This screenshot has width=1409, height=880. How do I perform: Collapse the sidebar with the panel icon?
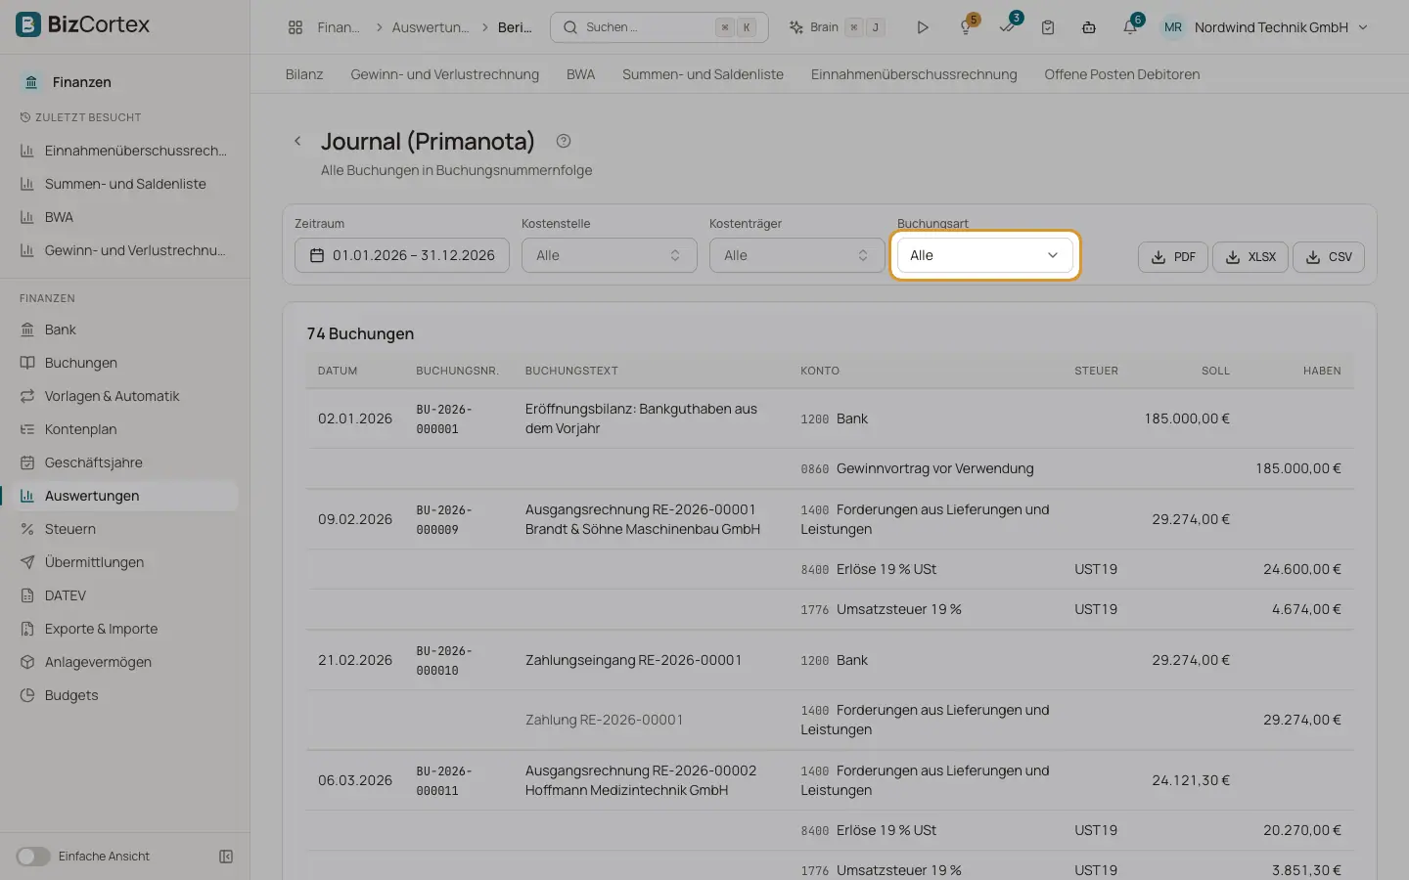(x=226, y=857)
